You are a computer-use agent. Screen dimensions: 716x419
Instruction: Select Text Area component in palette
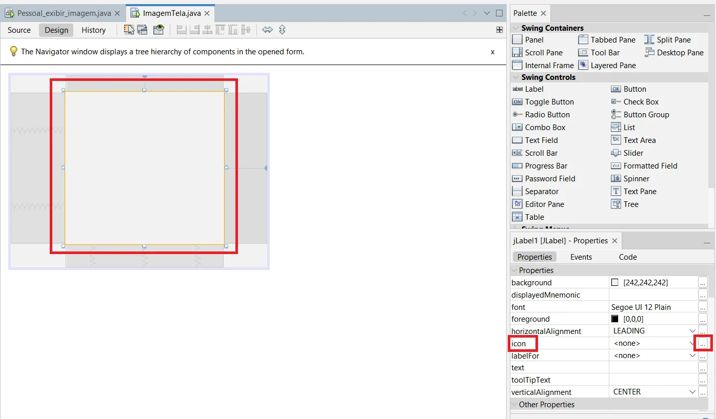point(633,140)
